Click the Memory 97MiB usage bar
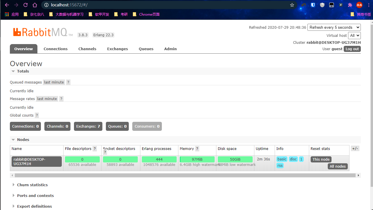Image resolution: width=373 pixels, height=210 pixels. pos(197,159)
